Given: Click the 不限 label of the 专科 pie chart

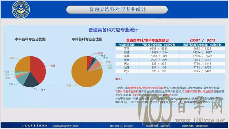Looking at the screenshot, I should pyautogui.click(x=69, y=86).
